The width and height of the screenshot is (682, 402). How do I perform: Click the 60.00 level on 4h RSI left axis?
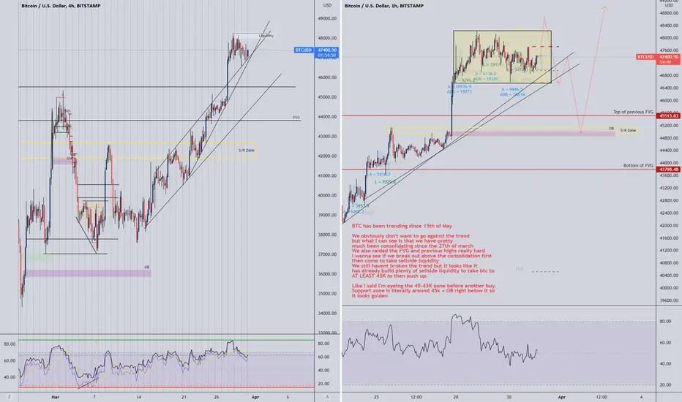tap(9, 361)
